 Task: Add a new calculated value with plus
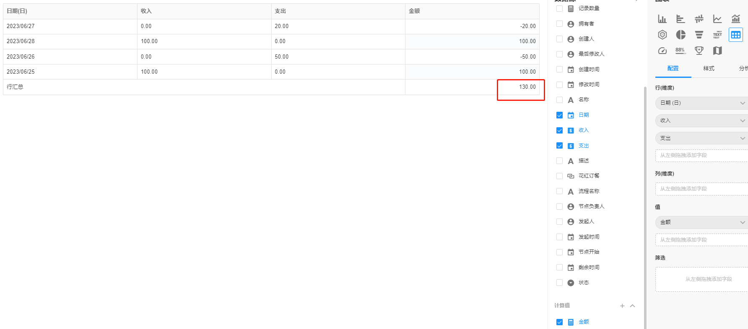pos(622,306)
